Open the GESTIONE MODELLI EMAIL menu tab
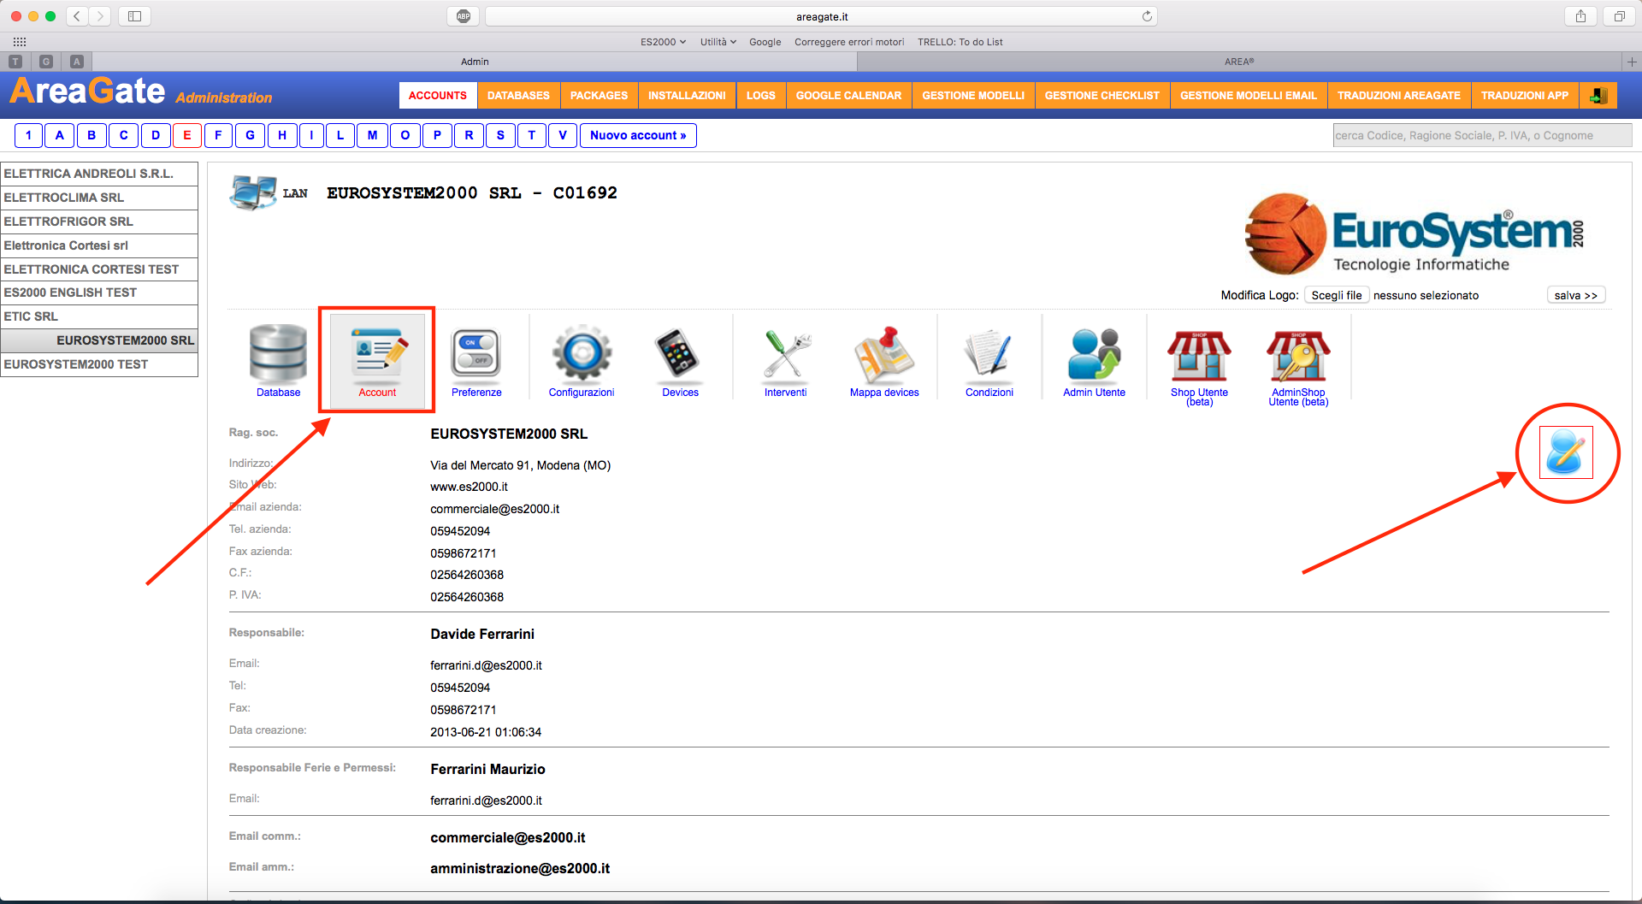The image size is (1642, 904). coord(1249,96)
